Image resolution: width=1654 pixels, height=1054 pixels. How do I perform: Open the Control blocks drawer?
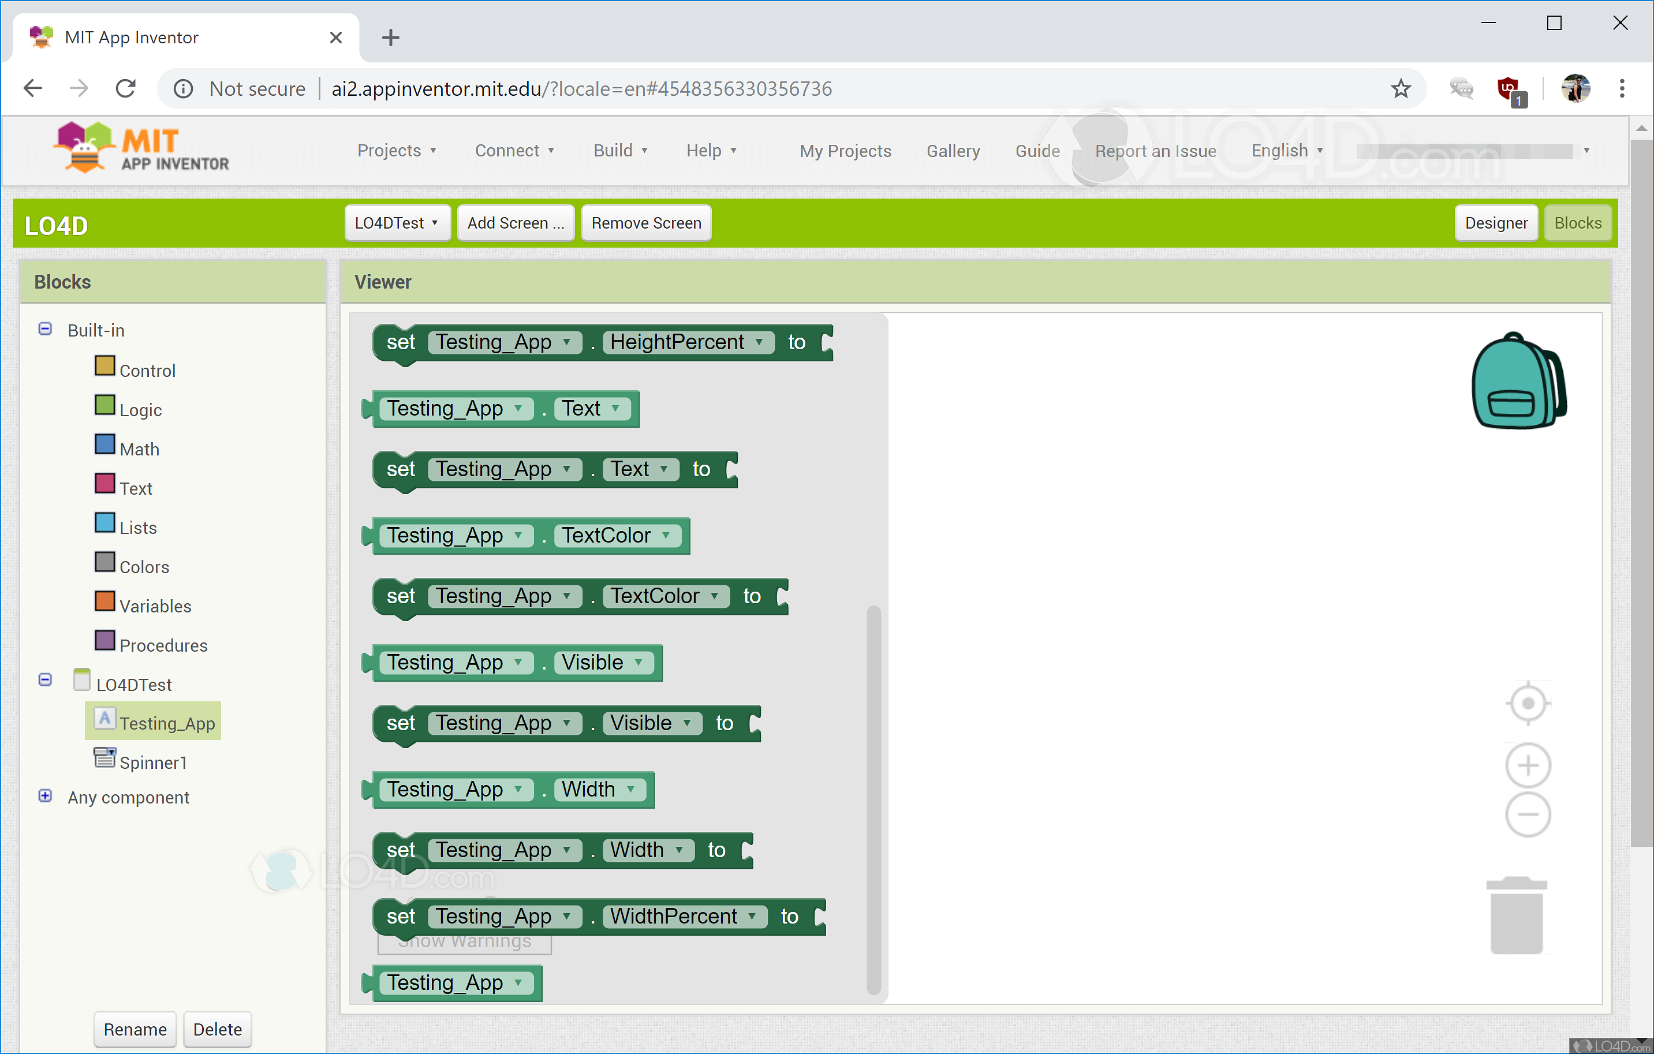pyautogui.click(x=146, y=369)
